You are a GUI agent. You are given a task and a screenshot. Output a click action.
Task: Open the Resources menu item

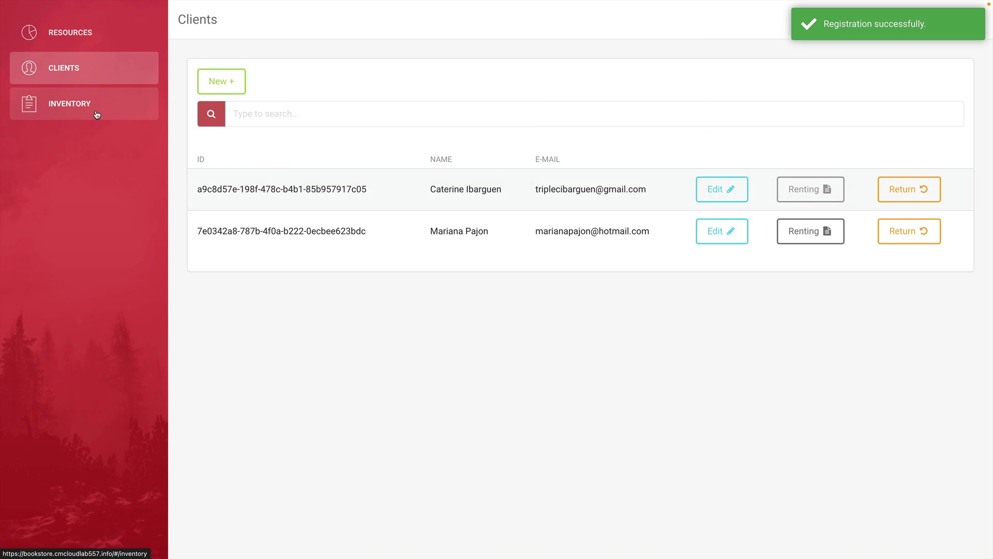point(70,32)
